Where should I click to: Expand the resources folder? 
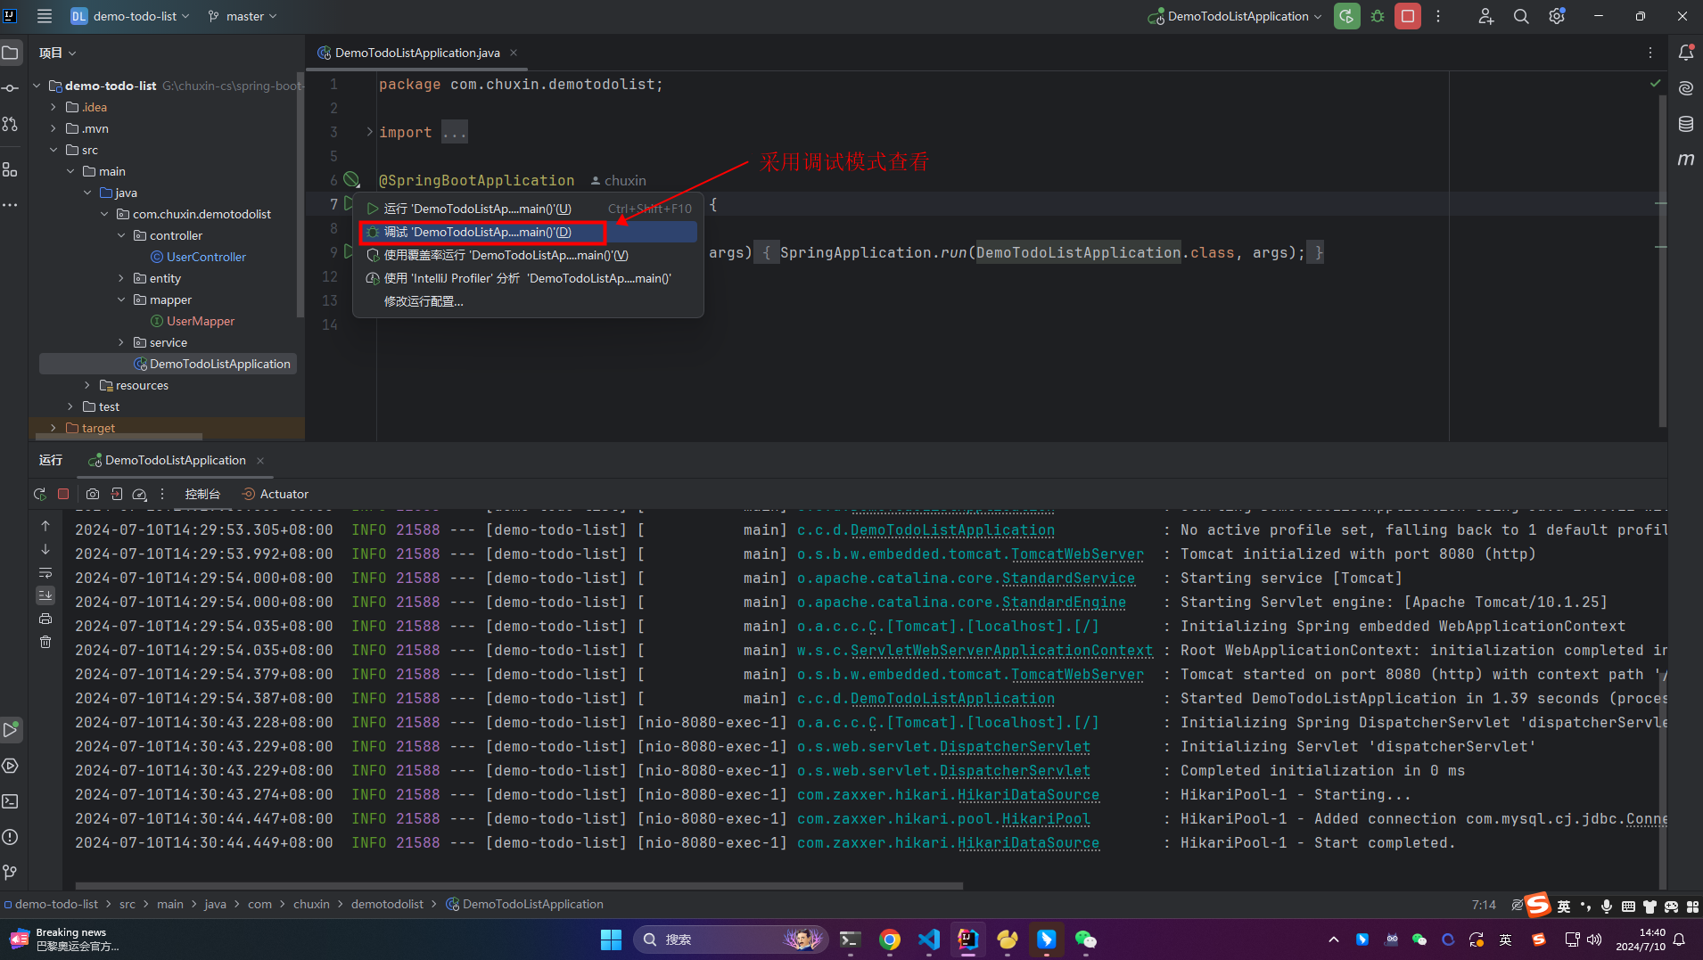[87, 385]
